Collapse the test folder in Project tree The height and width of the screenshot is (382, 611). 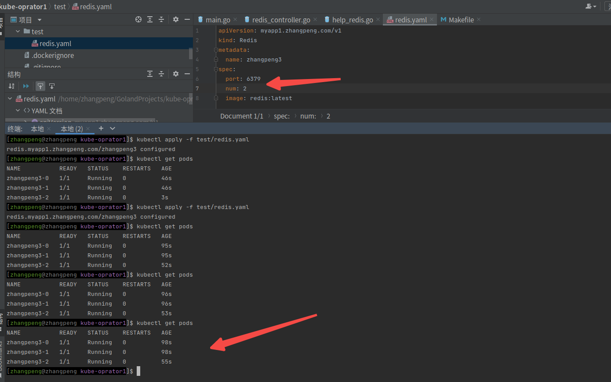click(x=18, y=31)
